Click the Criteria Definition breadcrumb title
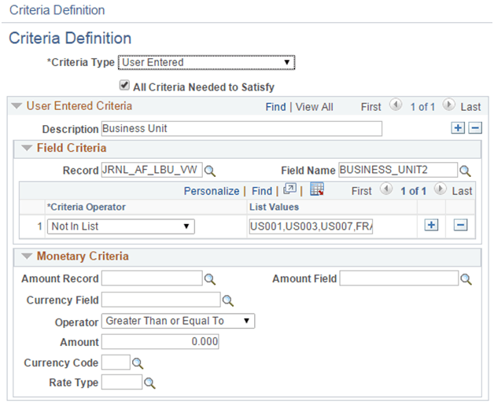The height and width of the screenshot is (405, 494). [57, 10]
